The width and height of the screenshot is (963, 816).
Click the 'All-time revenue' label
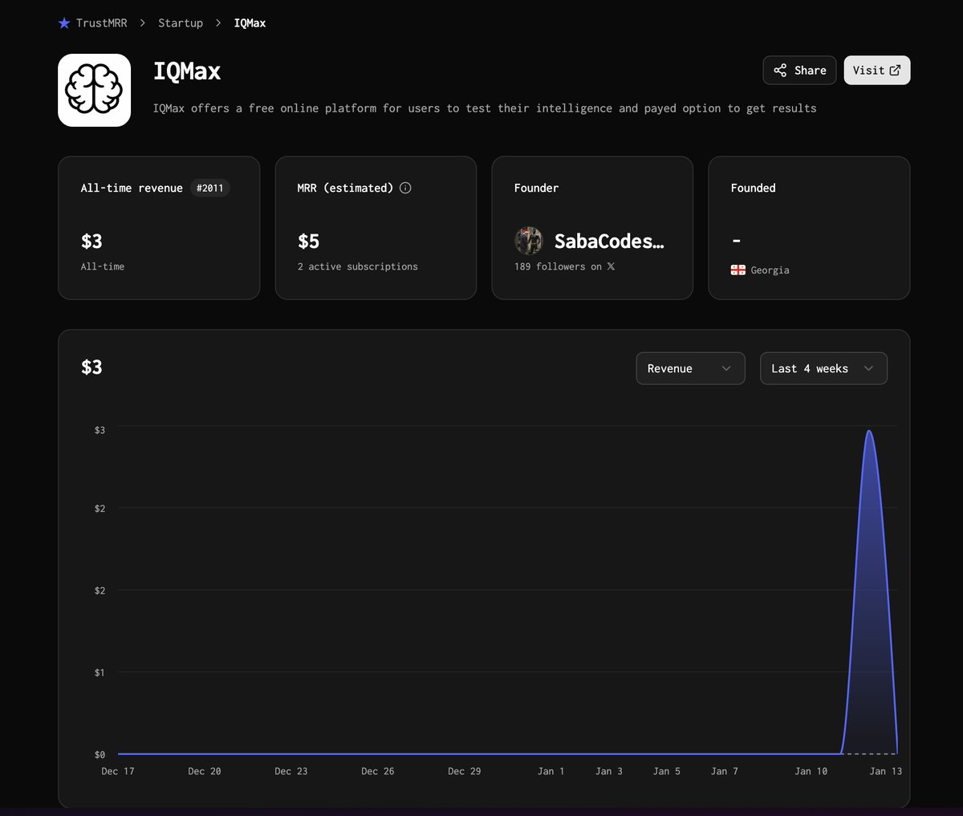point(132,188)
